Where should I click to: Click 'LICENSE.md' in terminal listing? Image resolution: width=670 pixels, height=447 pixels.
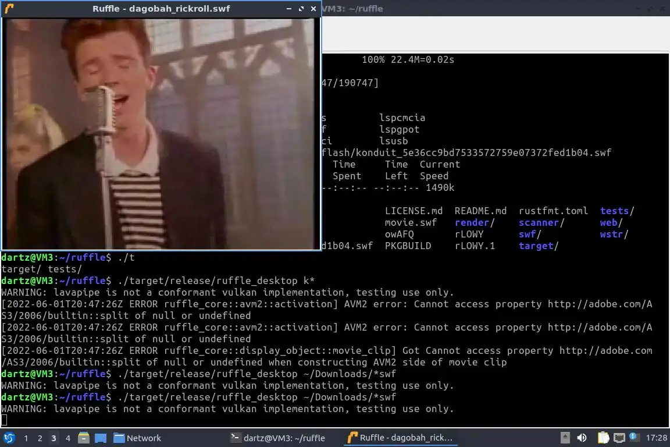click(414, 211)
